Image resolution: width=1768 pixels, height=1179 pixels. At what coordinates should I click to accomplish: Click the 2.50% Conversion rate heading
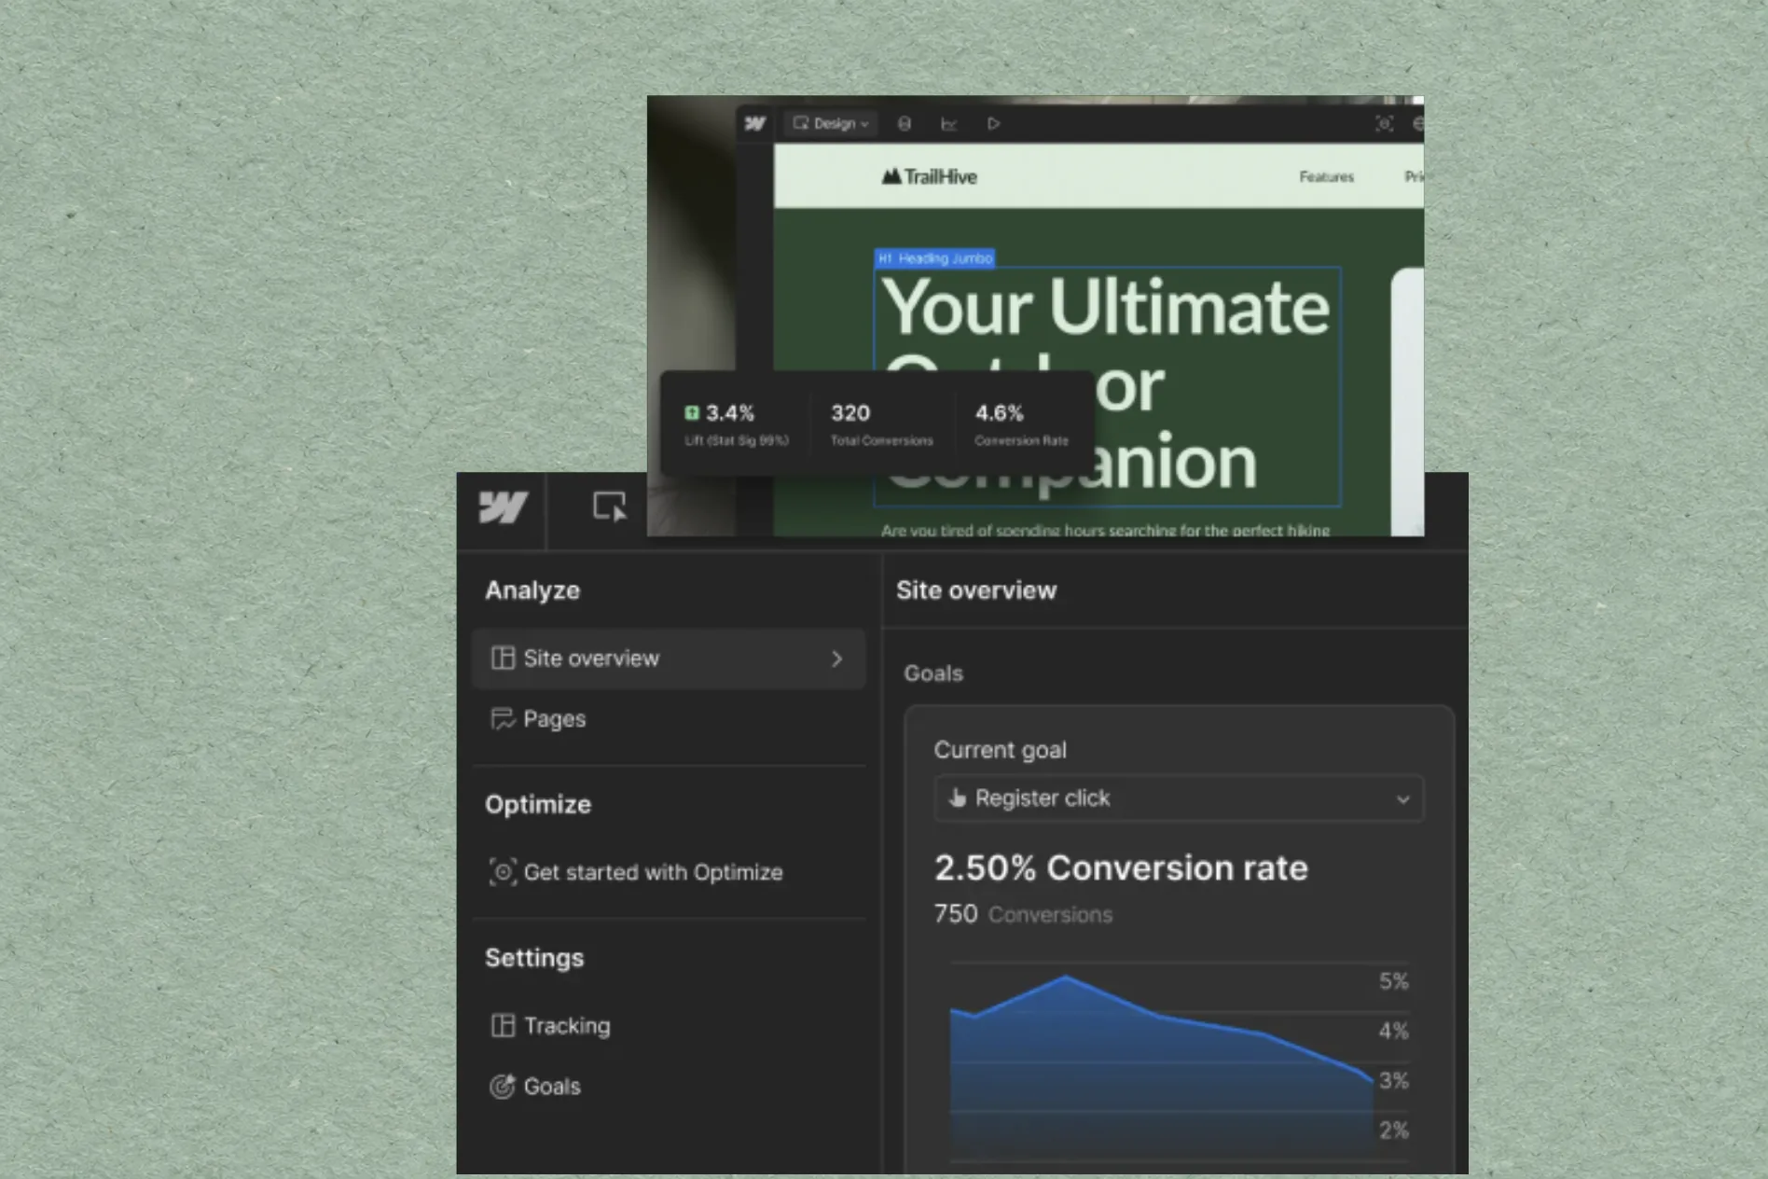click(1121, 867)
